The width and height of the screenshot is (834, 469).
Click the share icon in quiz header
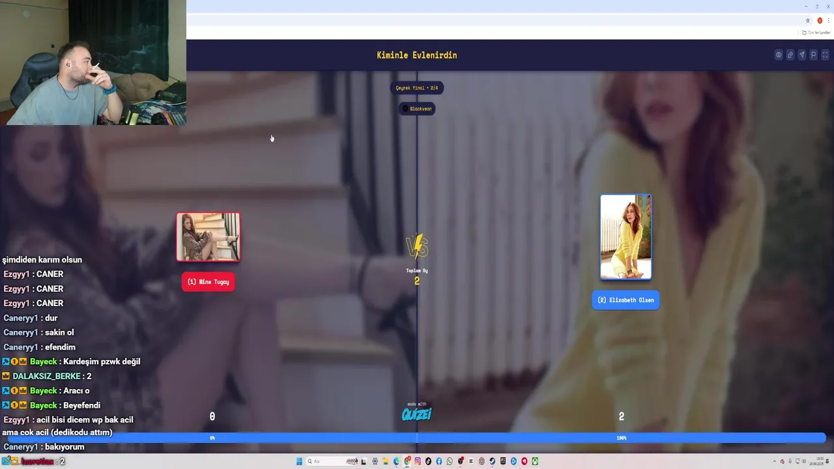pyautogui.click(x=790, y=55)
